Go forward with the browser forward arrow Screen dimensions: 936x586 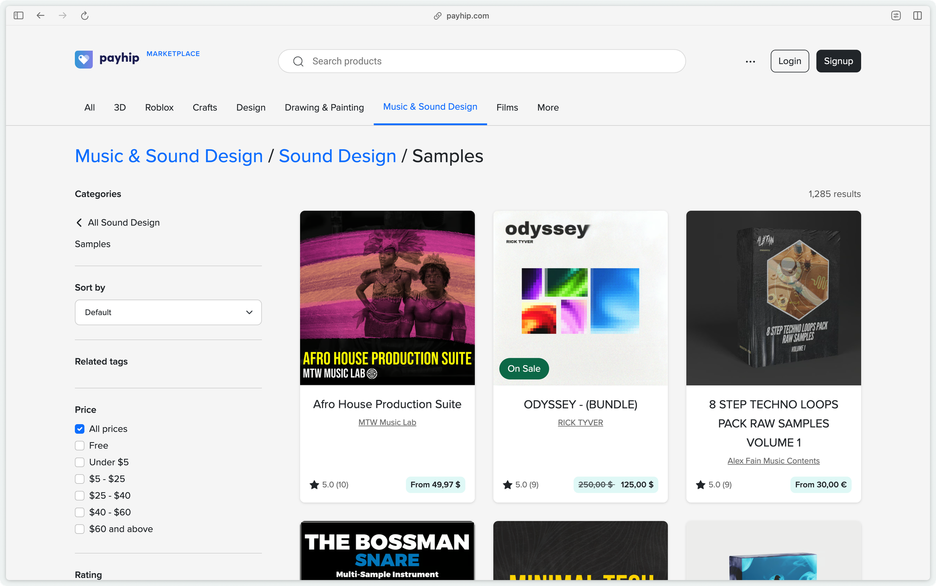click(x=62, y=15)
